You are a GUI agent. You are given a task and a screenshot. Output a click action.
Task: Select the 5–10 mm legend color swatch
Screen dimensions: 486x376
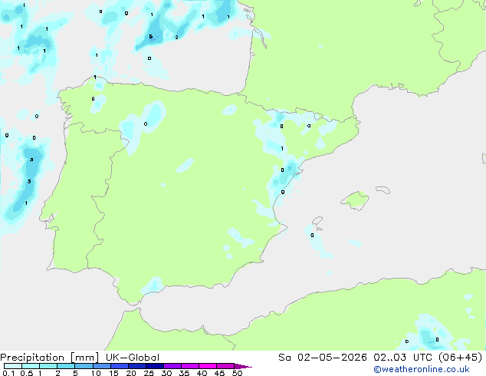tap(84, 366)
